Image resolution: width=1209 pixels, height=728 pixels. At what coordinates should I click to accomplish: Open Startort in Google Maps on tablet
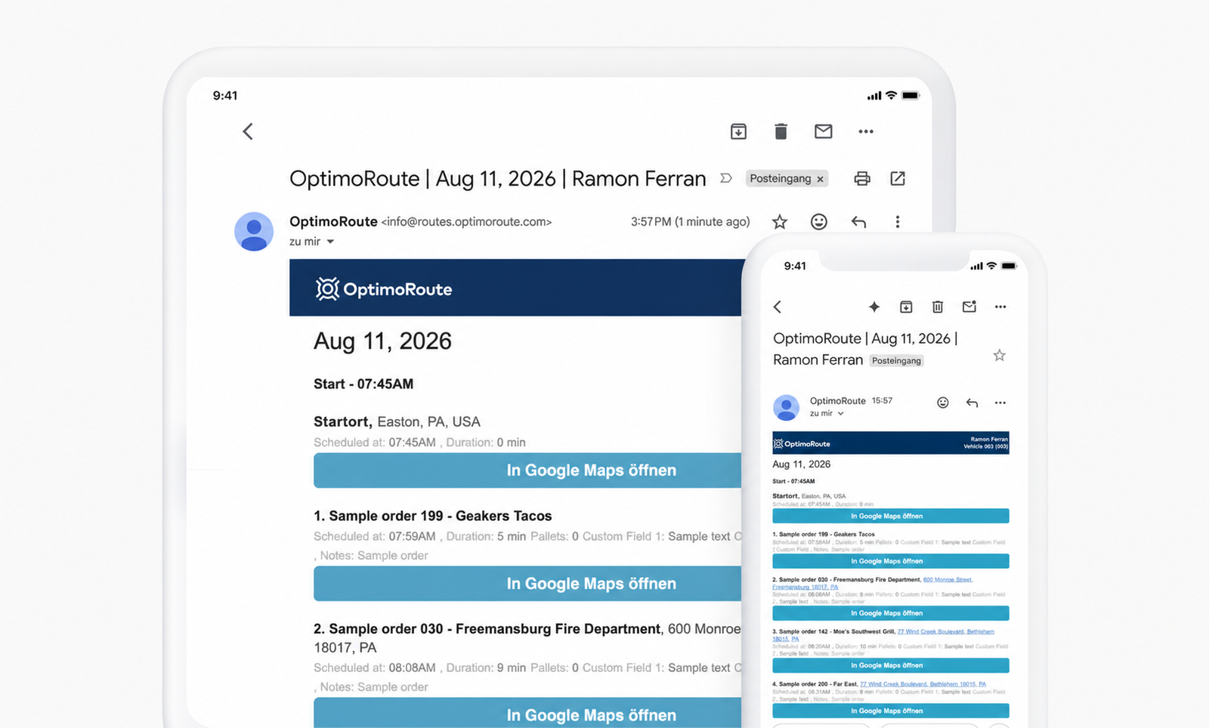(527, 470)
